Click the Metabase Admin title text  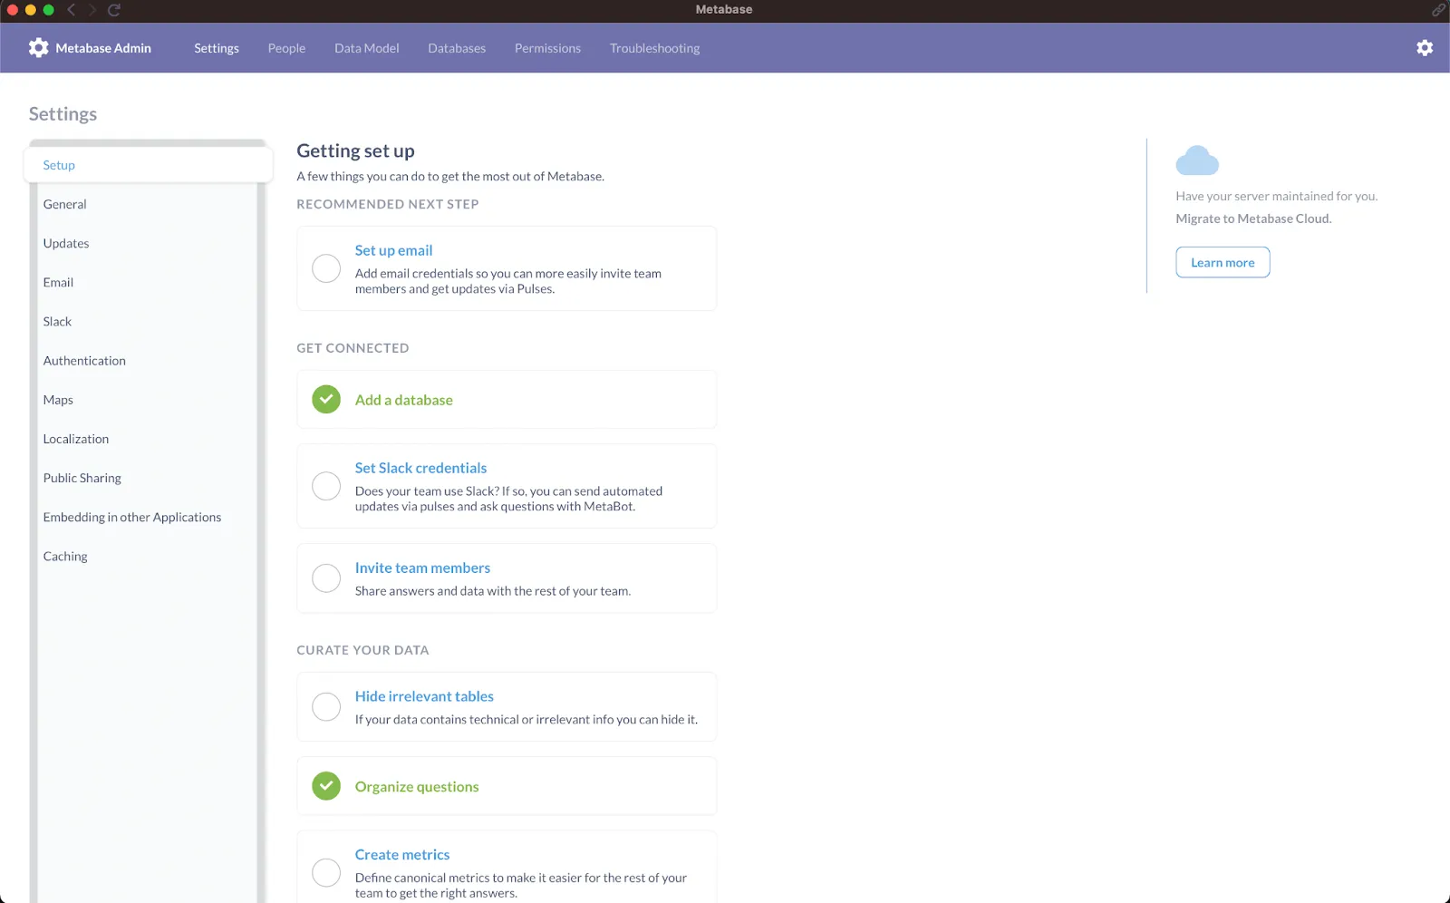[x=103, y=48]
